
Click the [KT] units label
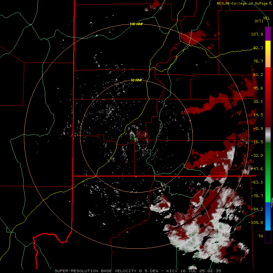coord(259,21)
